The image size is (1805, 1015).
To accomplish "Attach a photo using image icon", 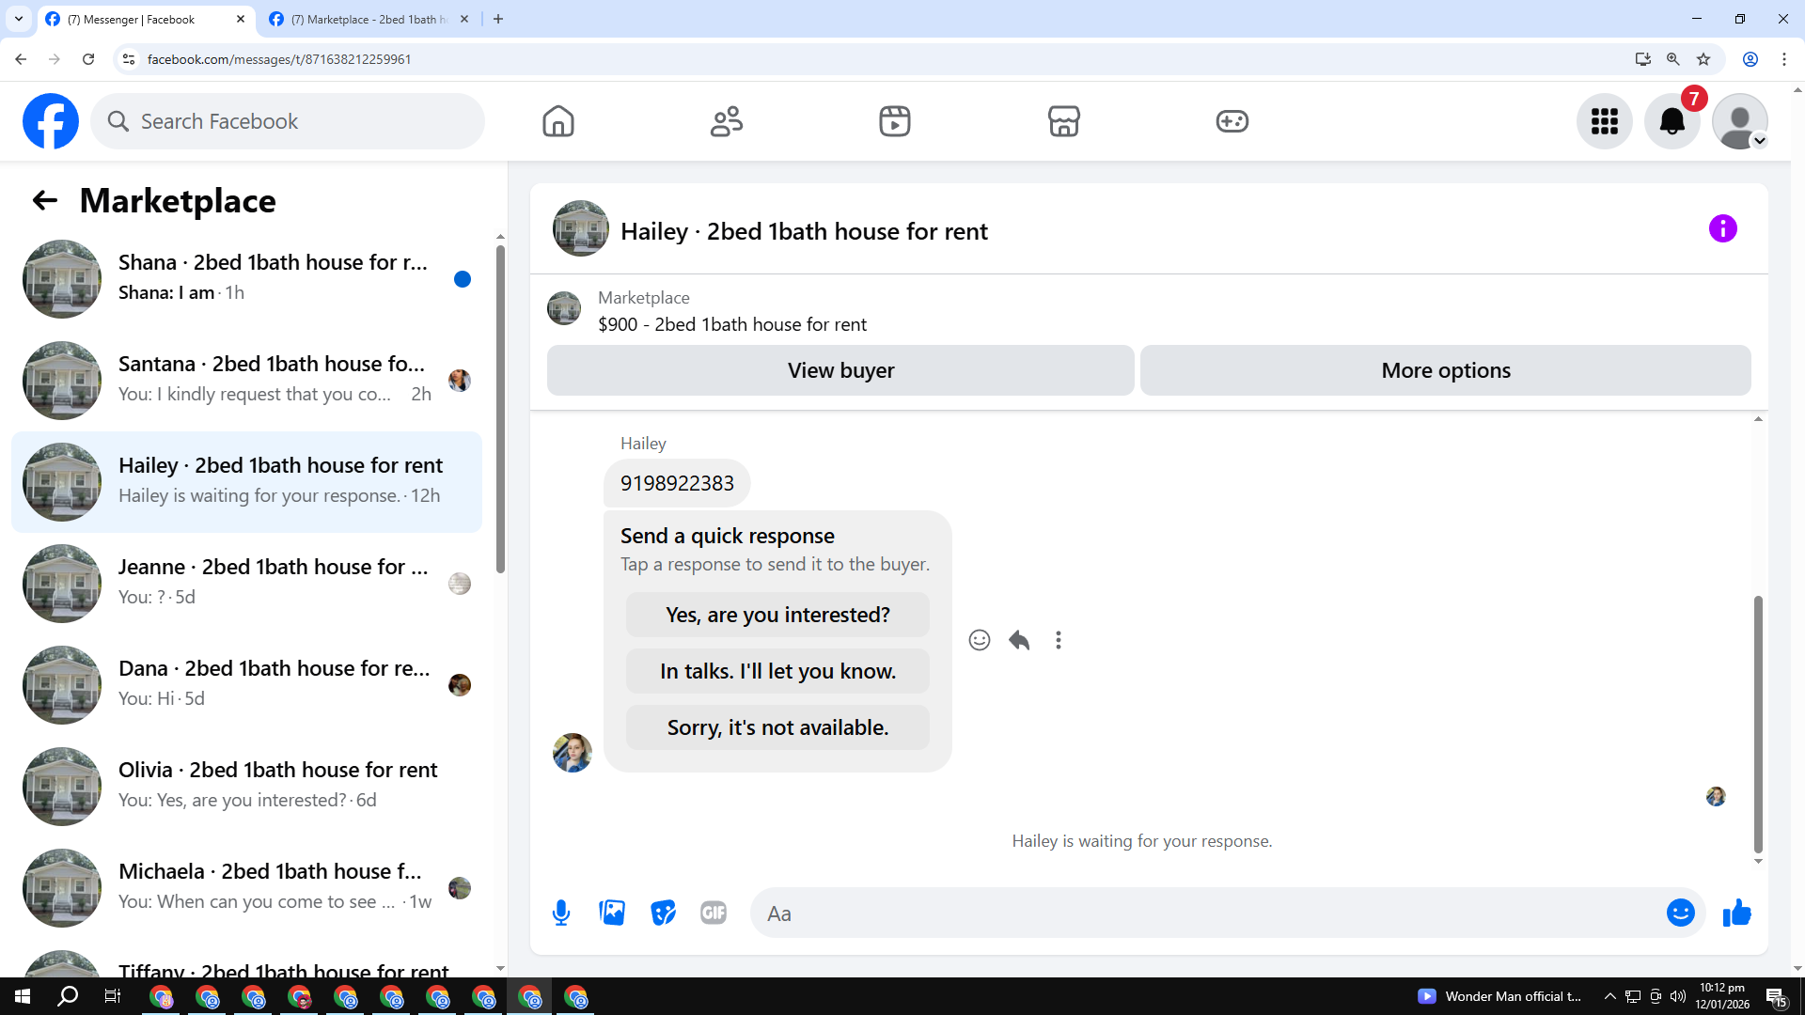I will [x=612, y=913].
